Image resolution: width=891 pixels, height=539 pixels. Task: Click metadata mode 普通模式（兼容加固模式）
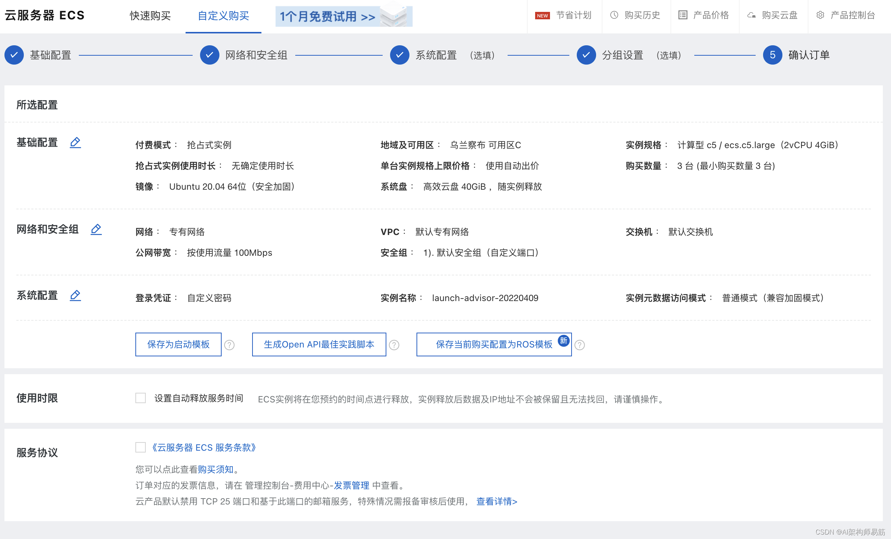click(x=774, y=298)
